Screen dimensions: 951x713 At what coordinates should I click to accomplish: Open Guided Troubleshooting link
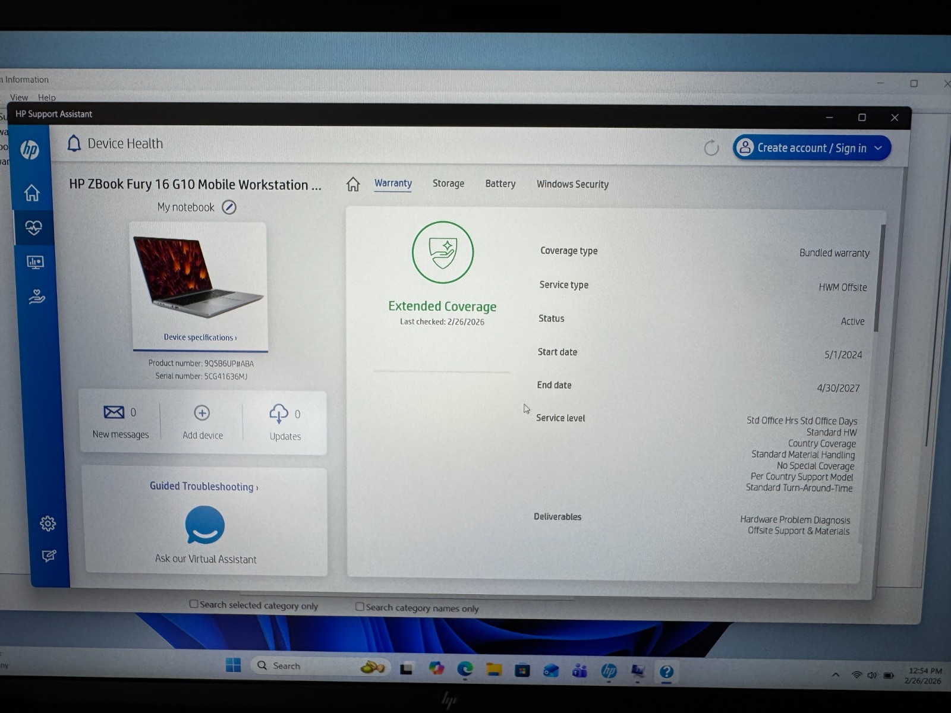pyautogui.click(x=204, y=487)
